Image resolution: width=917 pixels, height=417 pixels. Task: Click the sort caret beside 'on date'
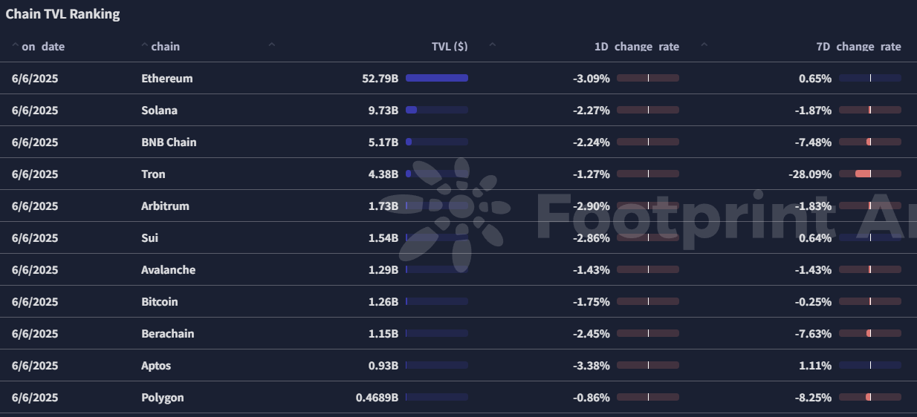tap(15, 46)
